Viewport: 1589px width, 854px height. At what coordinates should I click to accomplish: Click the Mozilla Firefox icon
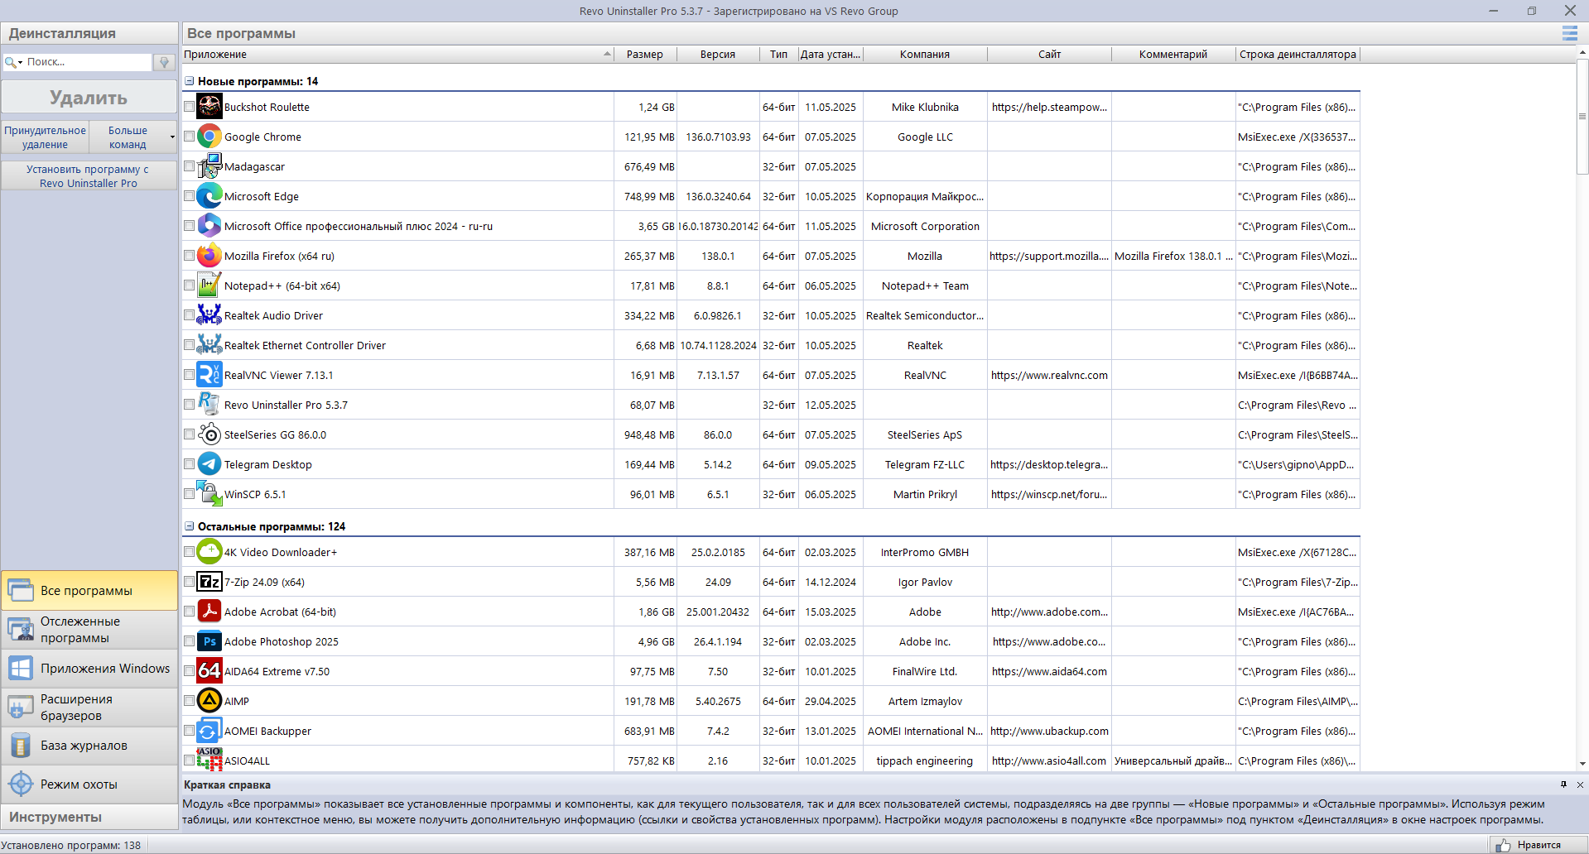(209, 256)
